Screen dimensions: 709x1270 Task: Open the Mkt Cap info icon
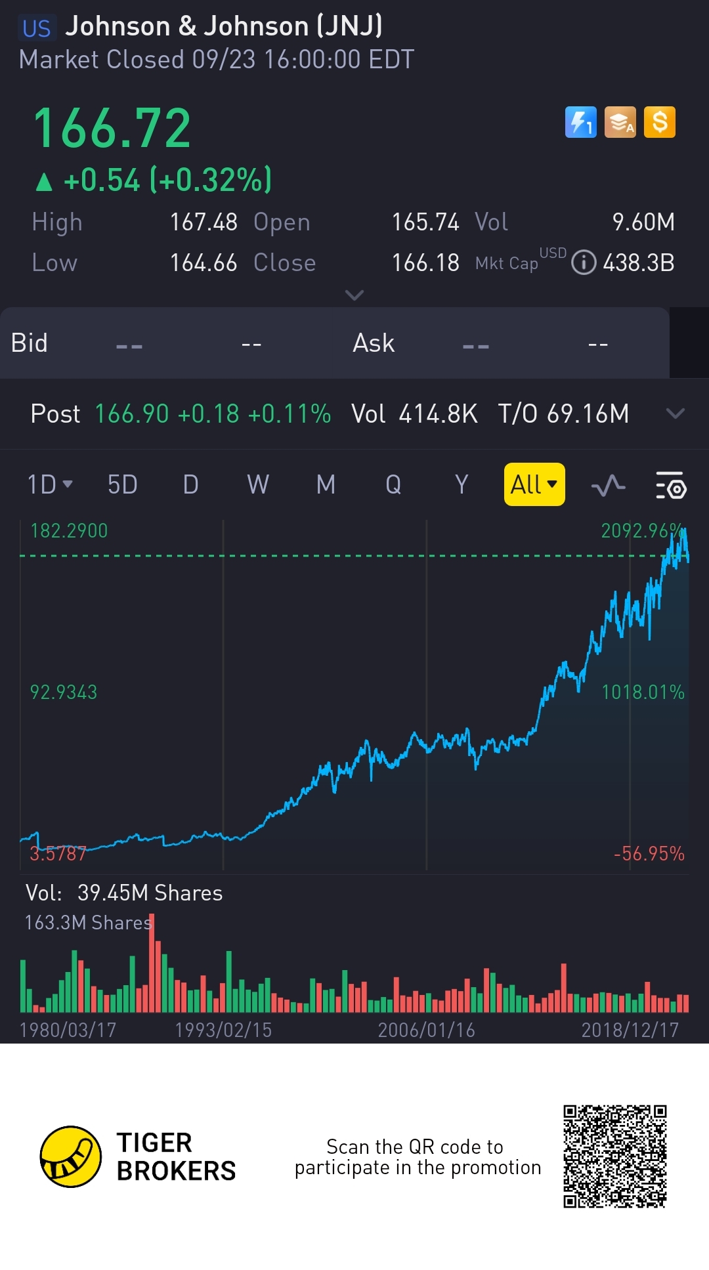pos(584,263)
